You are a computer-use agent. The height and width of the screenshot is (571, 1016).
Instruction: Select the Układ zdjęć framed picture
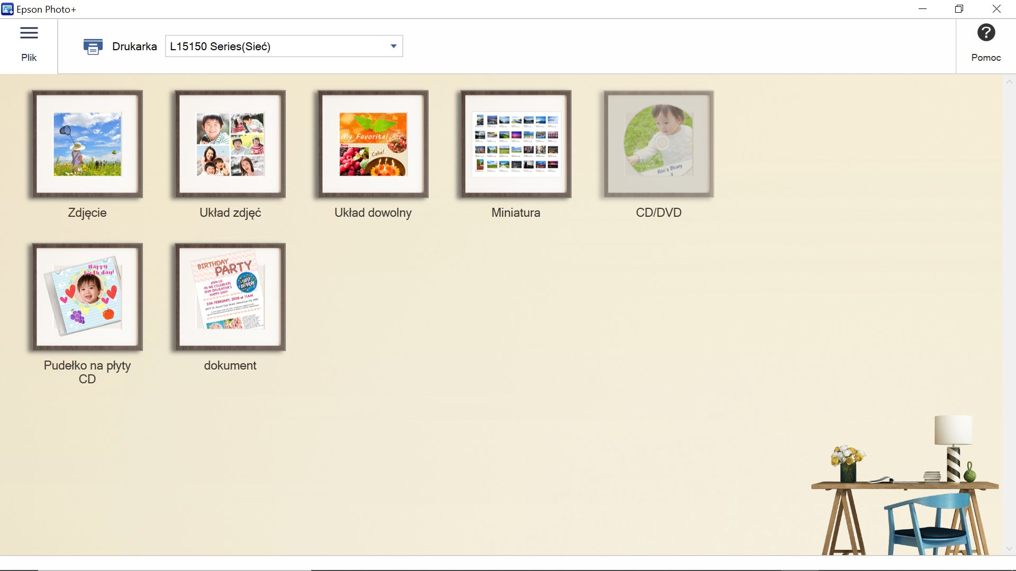(x=230, y=144)
